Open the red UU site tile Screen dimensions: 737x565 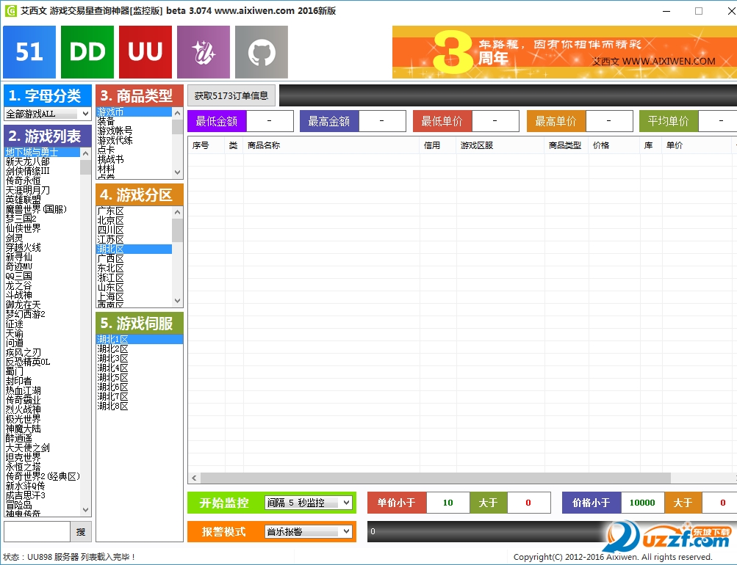tap(145, 52)
